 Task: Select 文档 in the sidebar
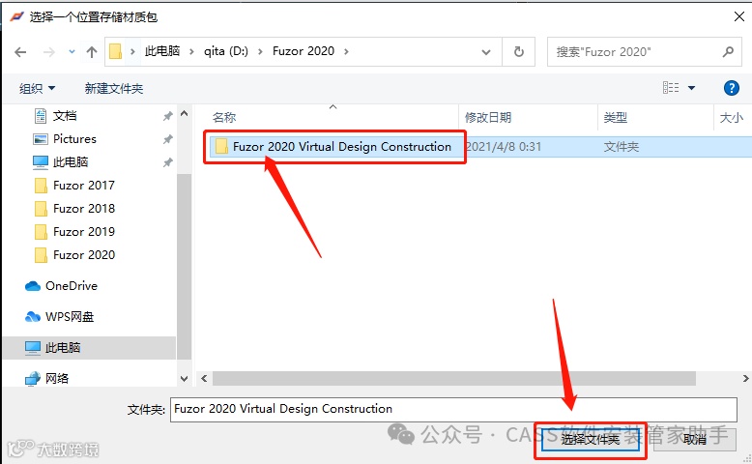coord(65,116)
